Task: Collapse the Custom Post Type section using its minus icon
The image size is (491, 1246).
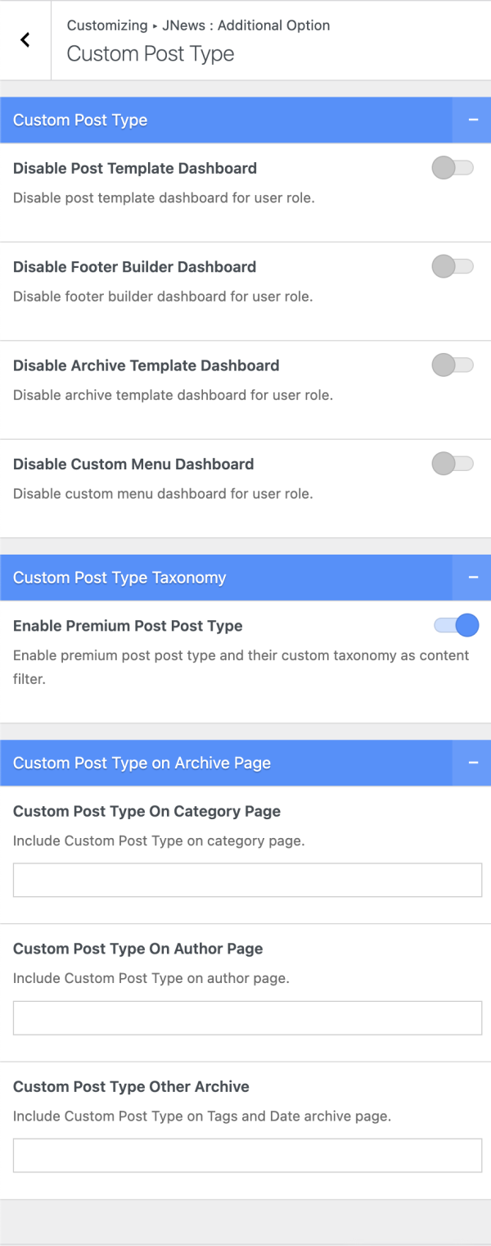Action: tap(472, 120)
